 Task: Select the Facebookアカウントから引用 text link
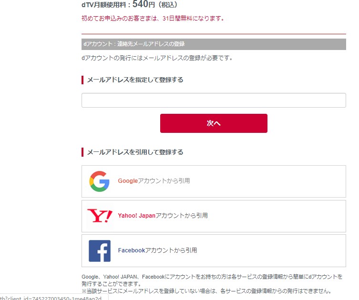[x=157, y=250]
